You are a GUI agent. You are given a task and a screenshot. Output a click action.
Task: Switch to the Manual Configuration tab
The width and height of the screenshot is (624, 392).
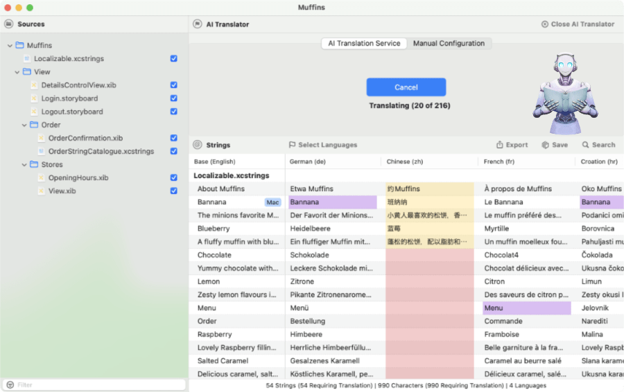click(449, 44)
